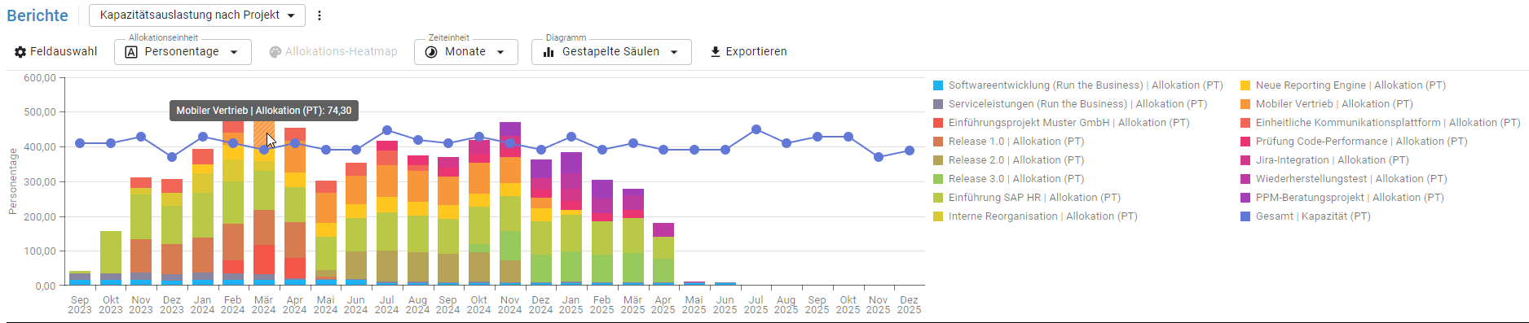Toggle PPM-Beratungsprojekt legend entry
The image size is (1529, 323).
[1342, 198]
